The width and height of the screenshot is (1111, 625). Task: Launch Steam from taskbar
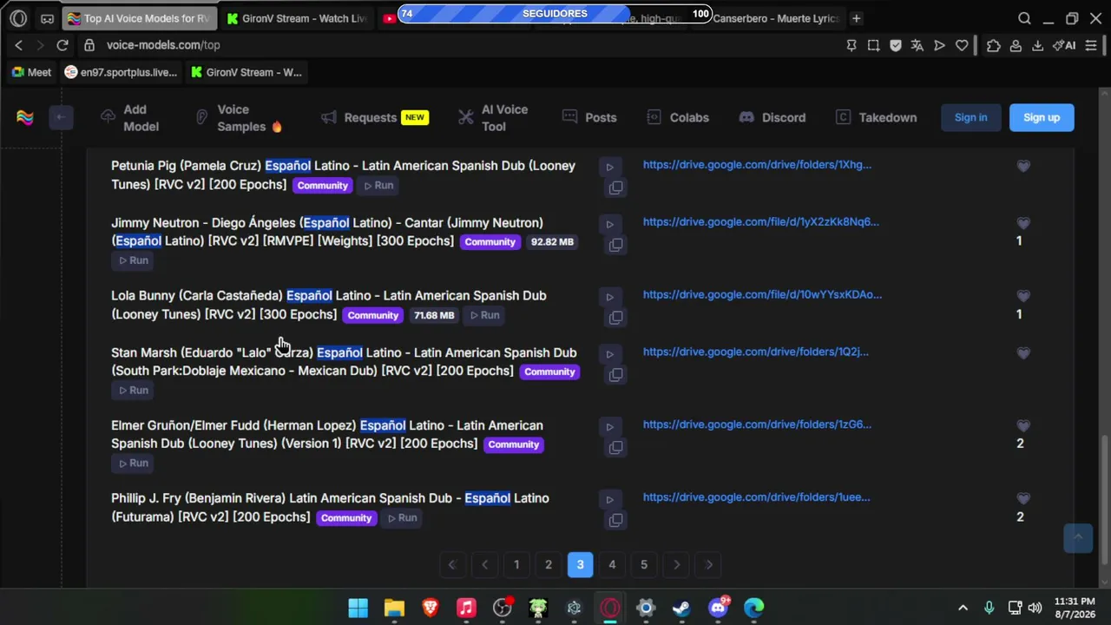(681, 608)
